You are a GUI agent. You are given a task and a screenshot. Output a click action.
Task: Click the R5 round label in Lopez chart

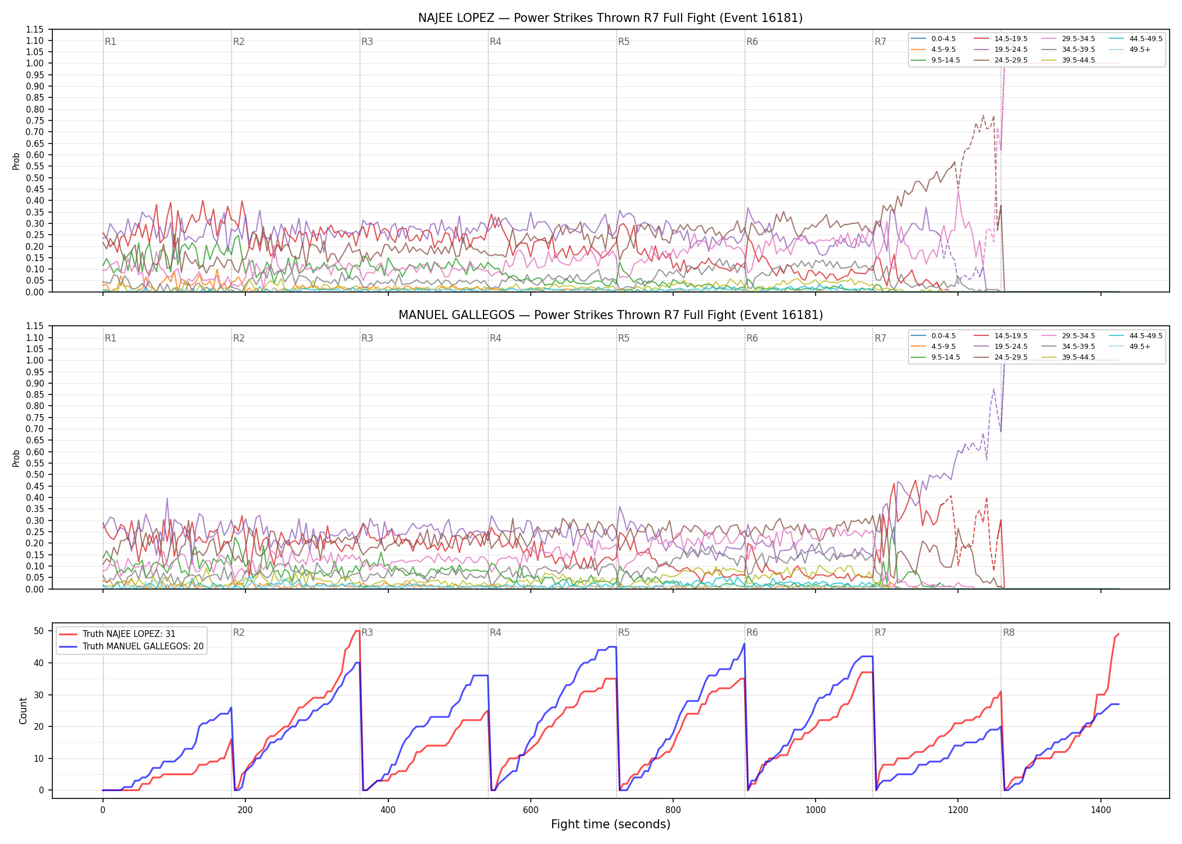[x=624, y=42]
